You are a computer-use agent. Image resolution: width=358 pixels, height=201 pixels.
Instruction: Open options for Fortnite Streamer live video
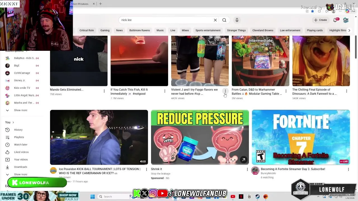click(348, 169)
